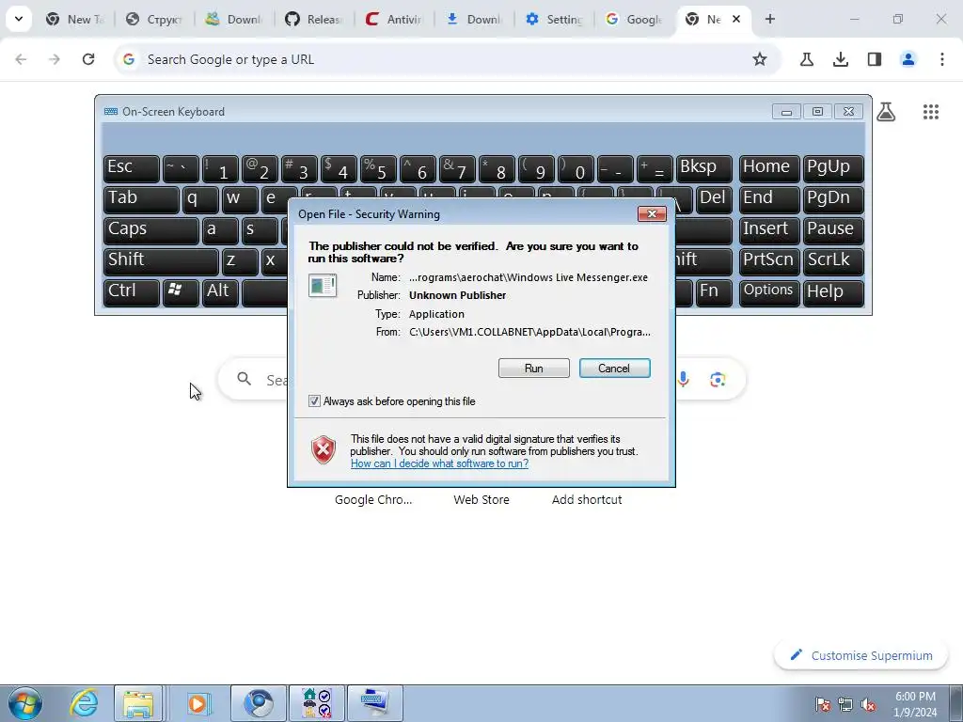Open the profile avatar icon
963x722 pixels.
908,59
